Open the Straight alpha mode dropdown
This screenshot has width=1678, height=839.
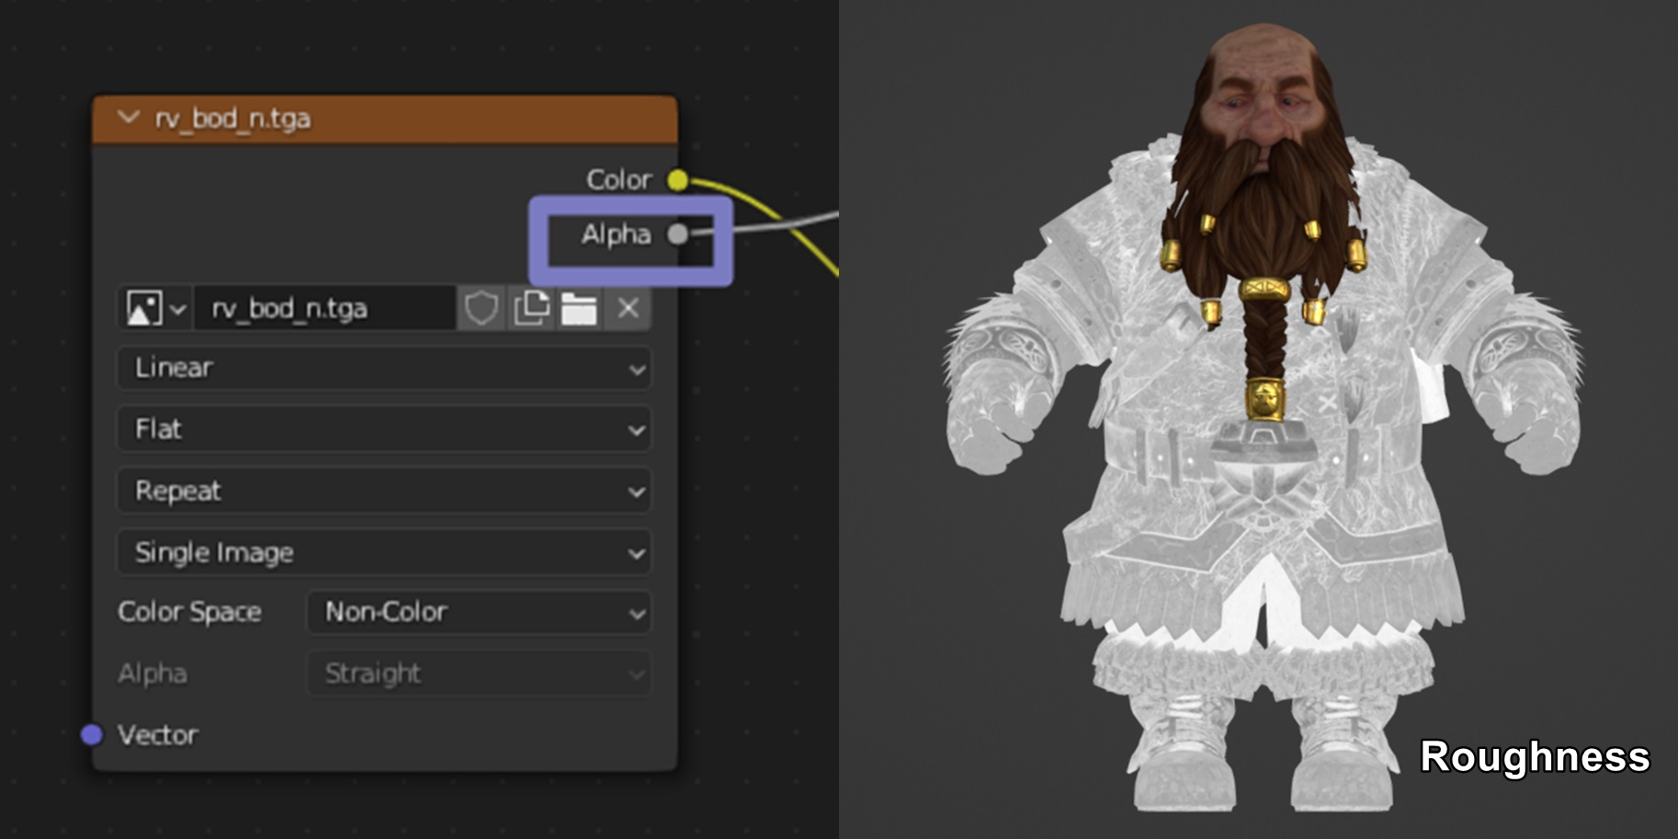click(479, 675)
